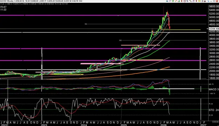Image resolution: width=219 pixels, height=126 pixels.
Task: Click the blue cloud icon in top toolbar
Action: tap(167, 1)
